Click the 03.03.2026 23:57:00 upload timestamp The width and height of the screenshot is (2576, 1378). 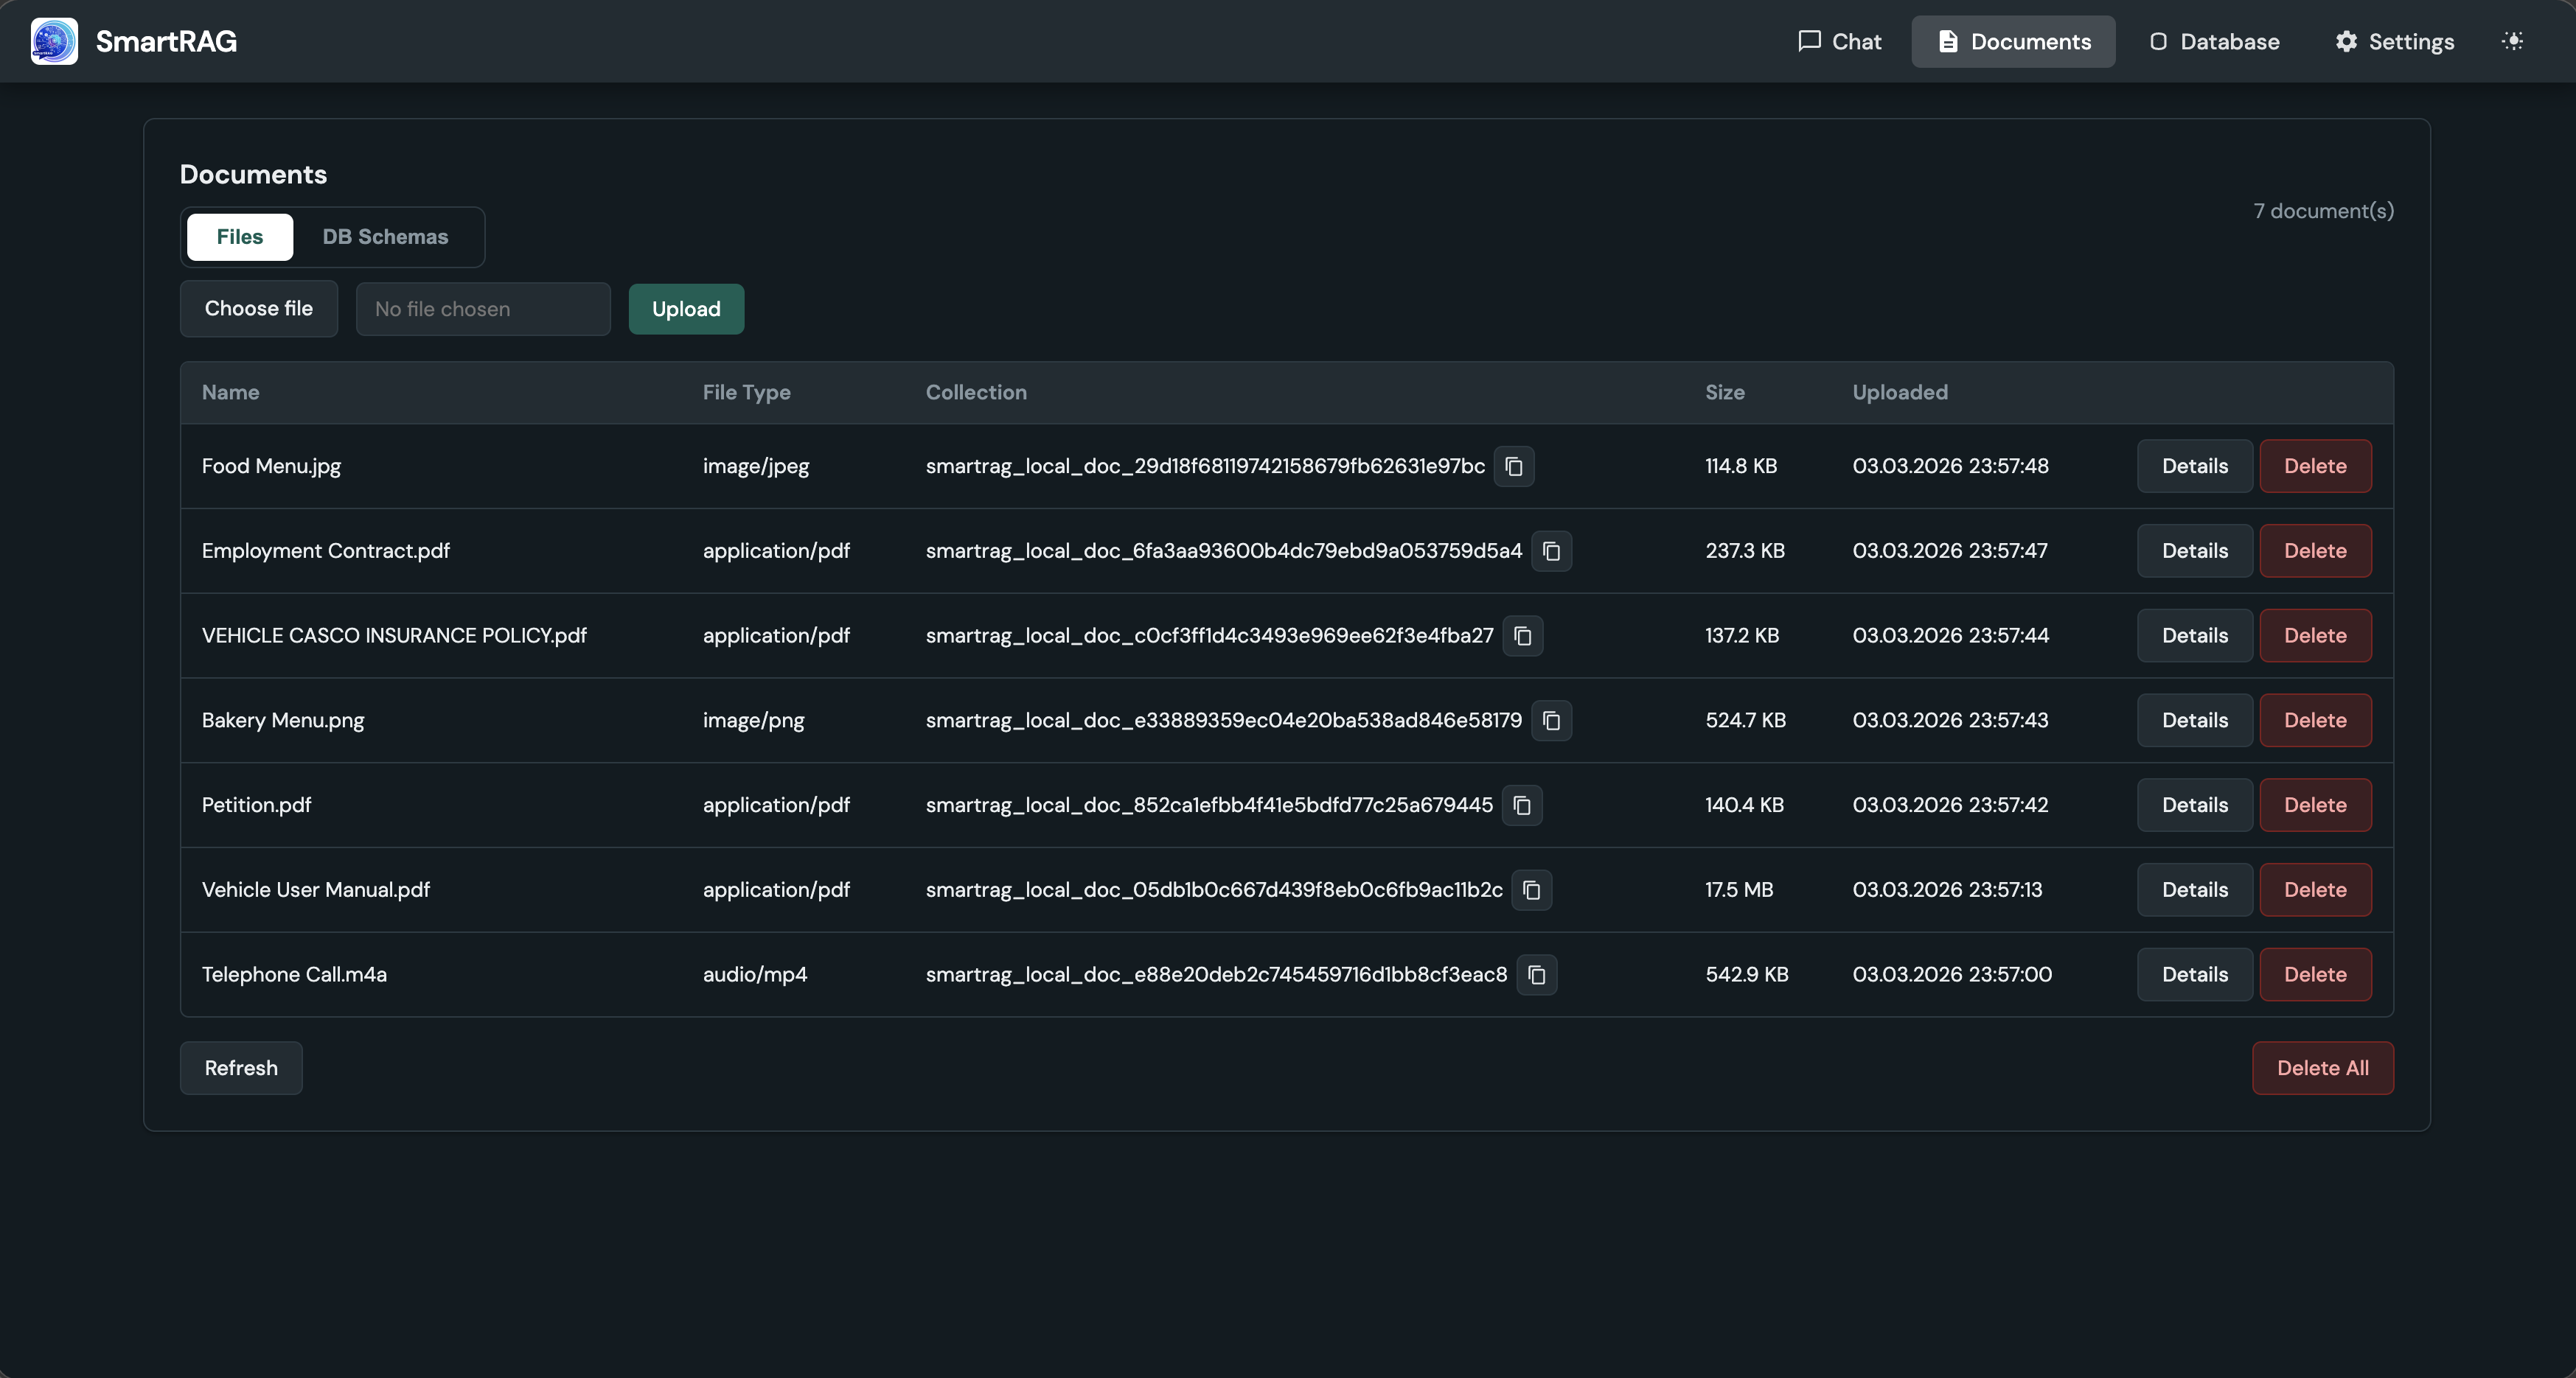pos(1952,976)
